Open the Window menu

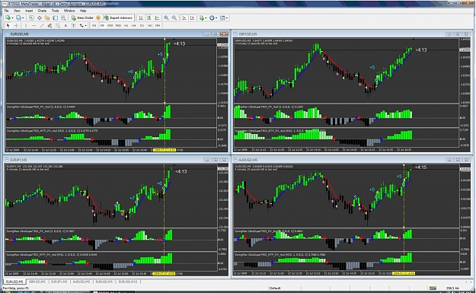click(x=69, y=11)
